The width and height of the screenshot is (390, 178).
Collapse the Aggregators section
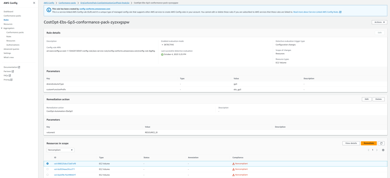[x=2, y=28]
